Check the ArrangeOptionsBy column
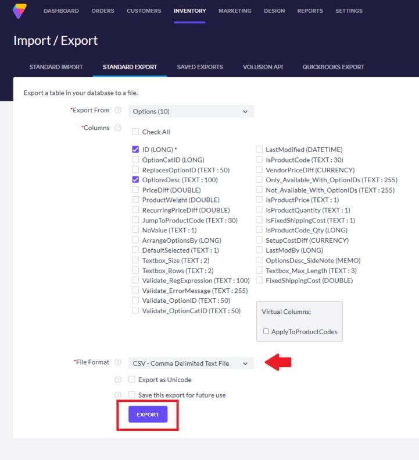Image resolution: width=419 pixels, height=460 pixels. (x=135, y=240)
